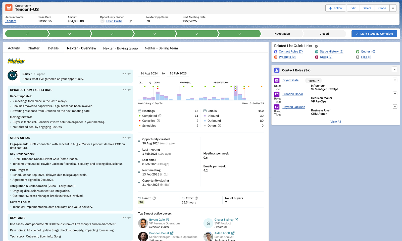The height and width of the screenshot is (241, 402).
Task: Click the contact icon beside Hayden Jackson
Action: pyautogui.click(x=277, y=107)
